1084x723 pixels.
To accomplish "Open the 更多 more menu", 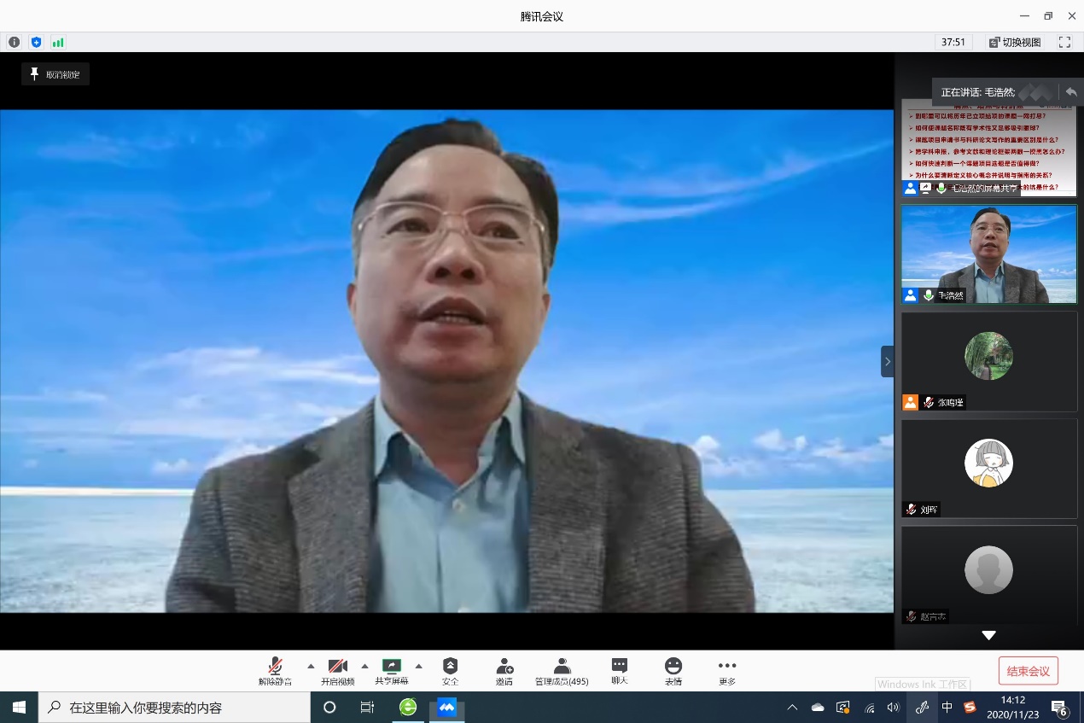I will point(726,671).
